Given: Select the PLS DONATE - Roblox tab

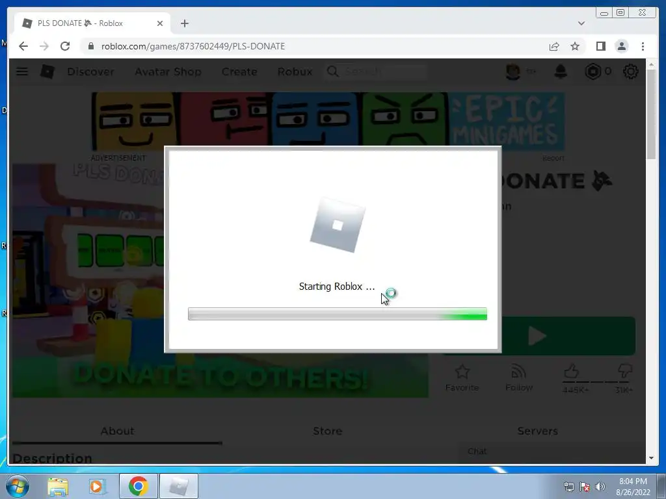Looking at the screenshot, I should (92, 23).
